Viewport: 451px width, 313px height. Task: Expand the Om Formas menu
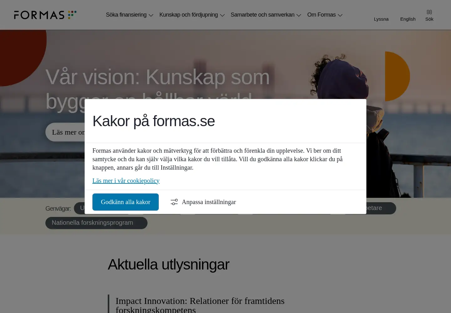click(x=325, y=15)
